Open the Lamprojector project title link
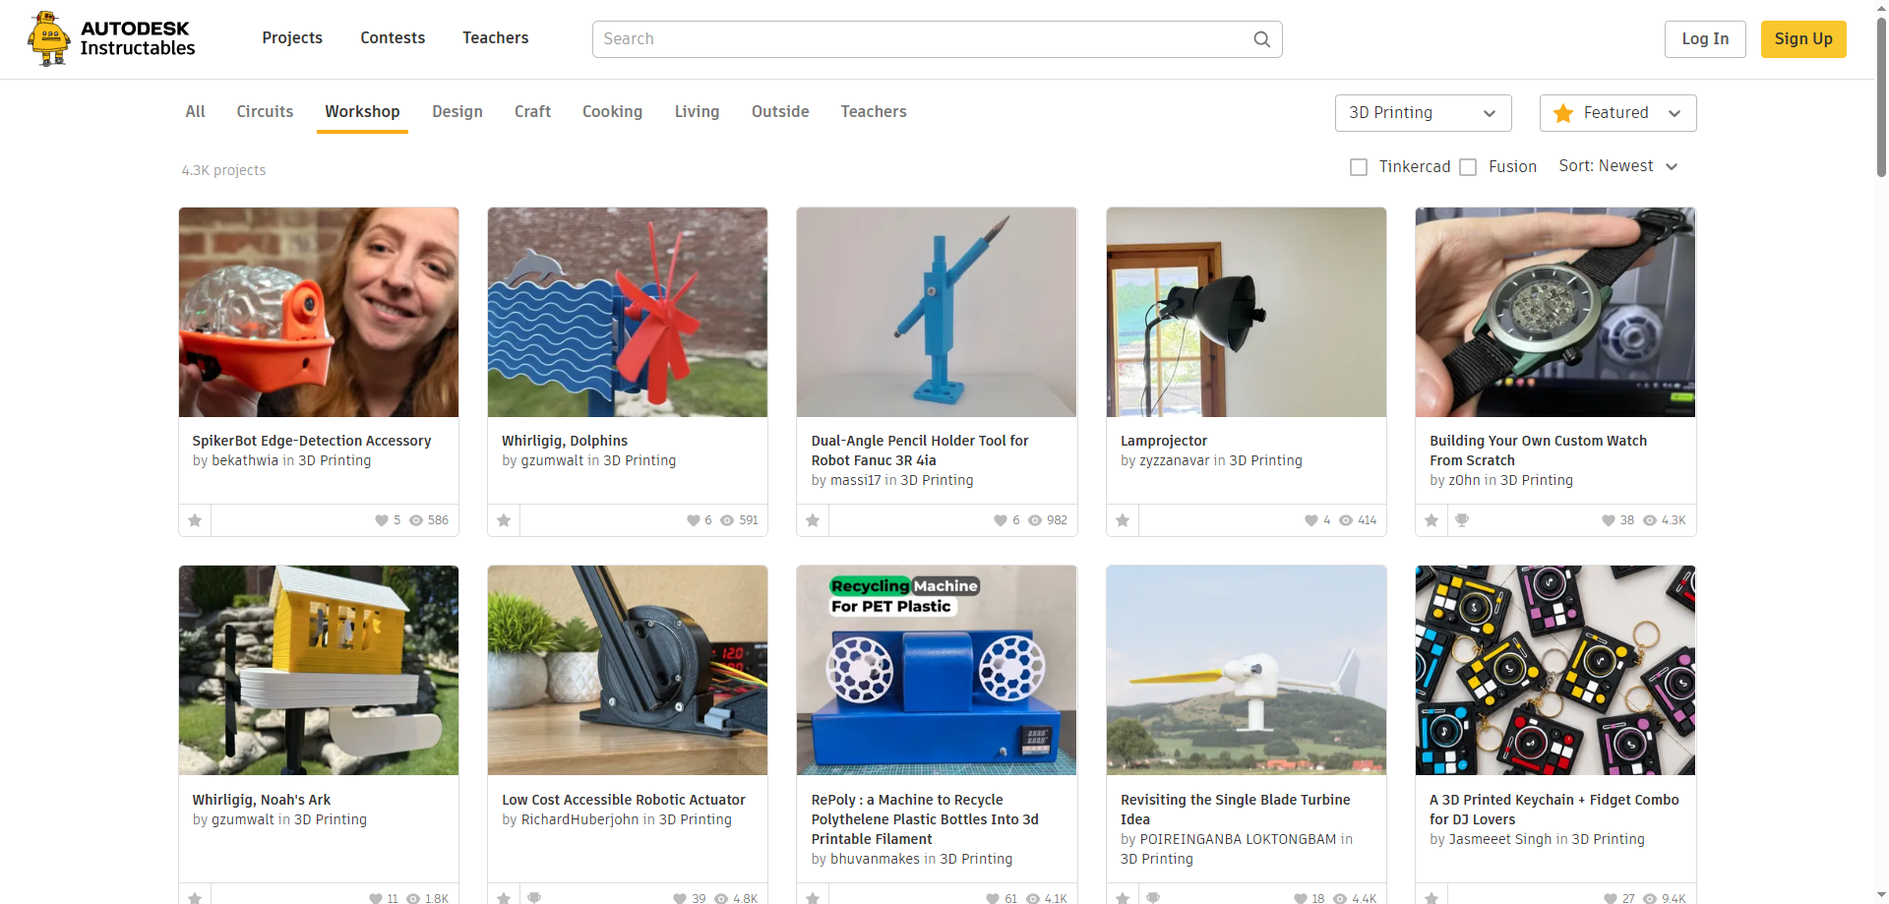 1164,441
